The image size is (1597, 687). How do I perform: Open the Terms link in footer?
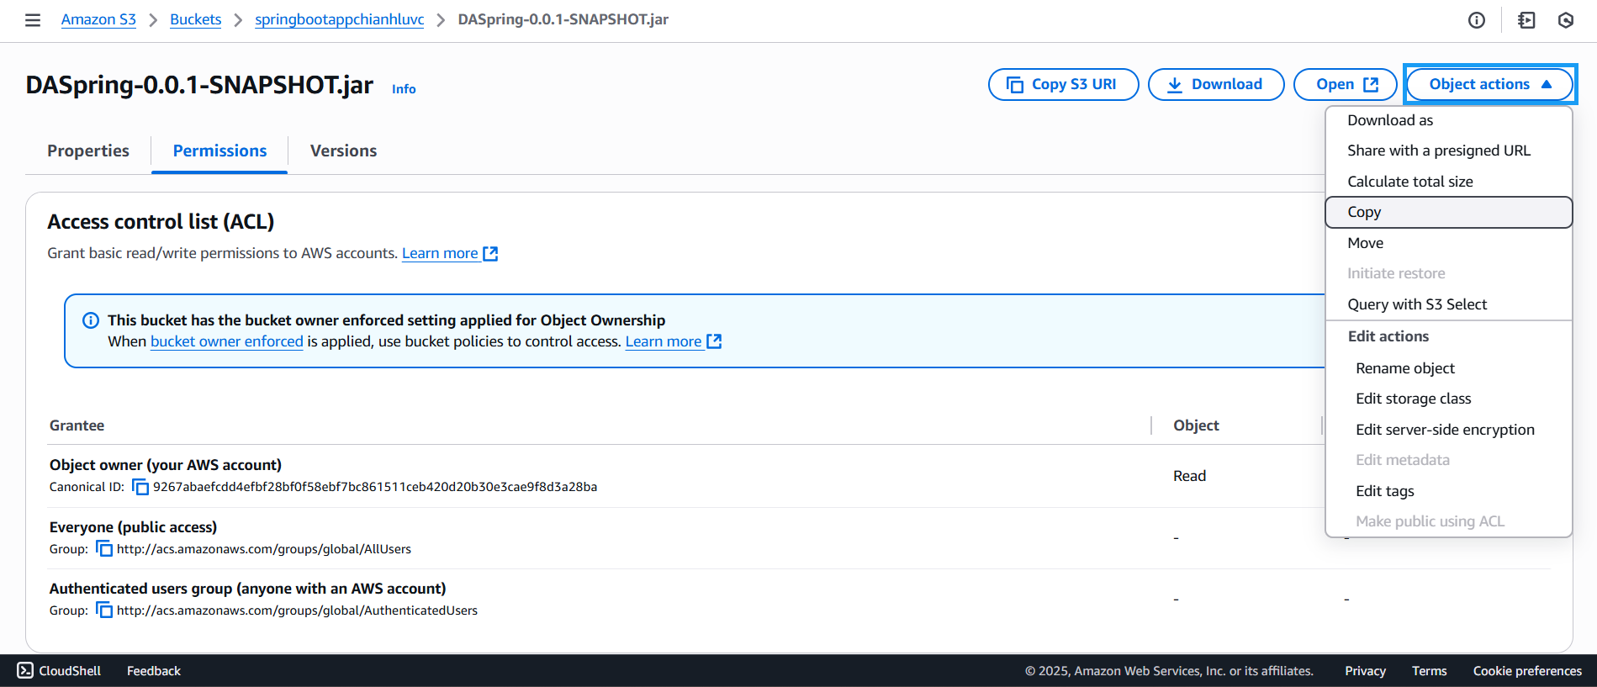(1429, 671)
